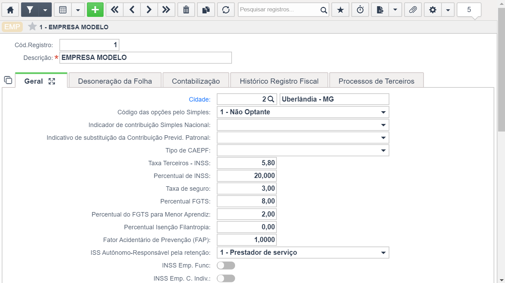Click FGTS Menor Aprendiz field 2,00
The height and width of the screenshot is (283, 505).
247,214
